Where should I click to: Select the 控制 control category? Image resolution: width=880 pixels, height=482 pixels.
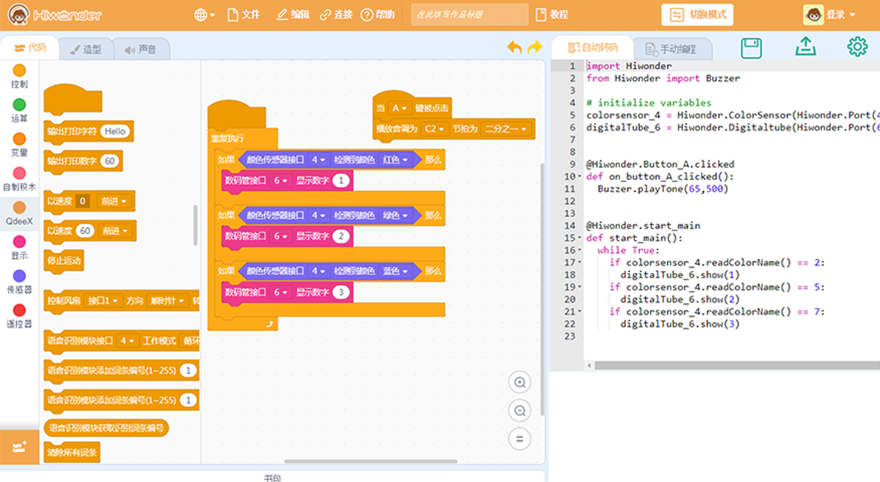pos(19,77)
